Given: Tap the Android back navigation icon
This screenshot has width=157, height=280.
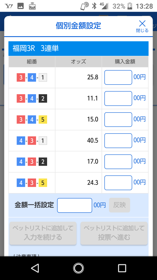Looking at the screenshot, I should (x=35, y=268).
